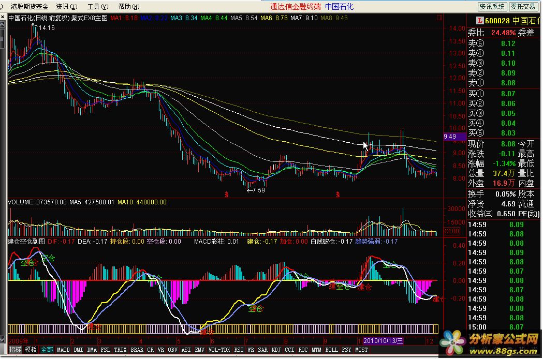Click the left scrollbar down arrow near bottom
The image size is (543, 359).
click(3, 339)
